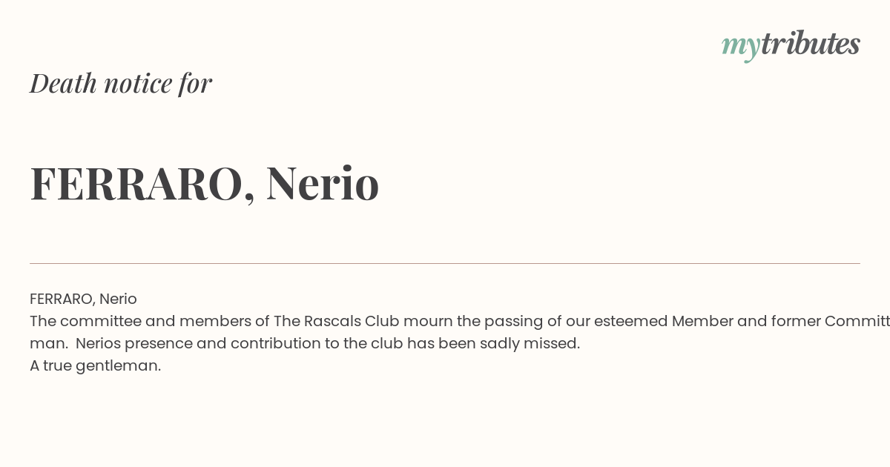
Task: Click the word "Death" in the heading
Action: click(x=64, y=83)
